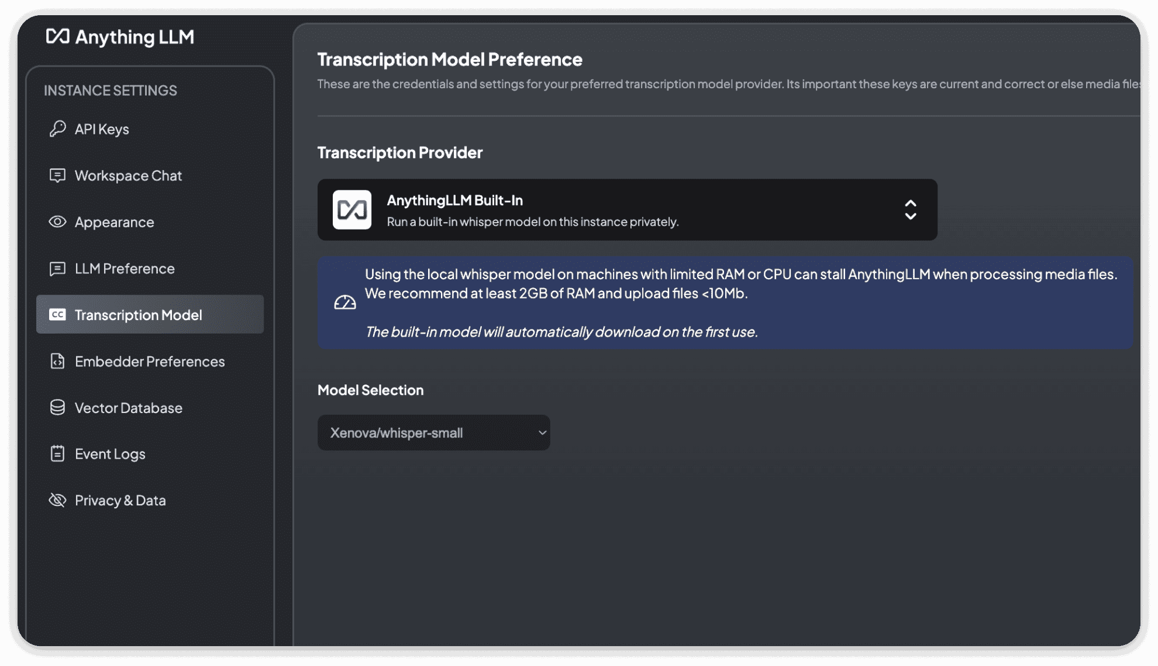The image size is (1158, 666).
Task: Navigate to Privacy & Data
Action: point(120,501)
